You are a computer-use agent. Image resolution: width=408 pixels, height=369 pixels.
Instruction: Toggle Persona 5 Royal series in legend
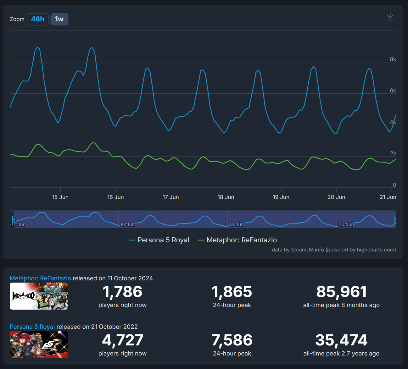(x=159, y=240)
